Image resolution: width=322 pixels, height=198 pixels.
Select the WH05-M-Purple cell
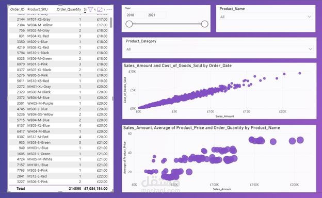tap(40, 103)
